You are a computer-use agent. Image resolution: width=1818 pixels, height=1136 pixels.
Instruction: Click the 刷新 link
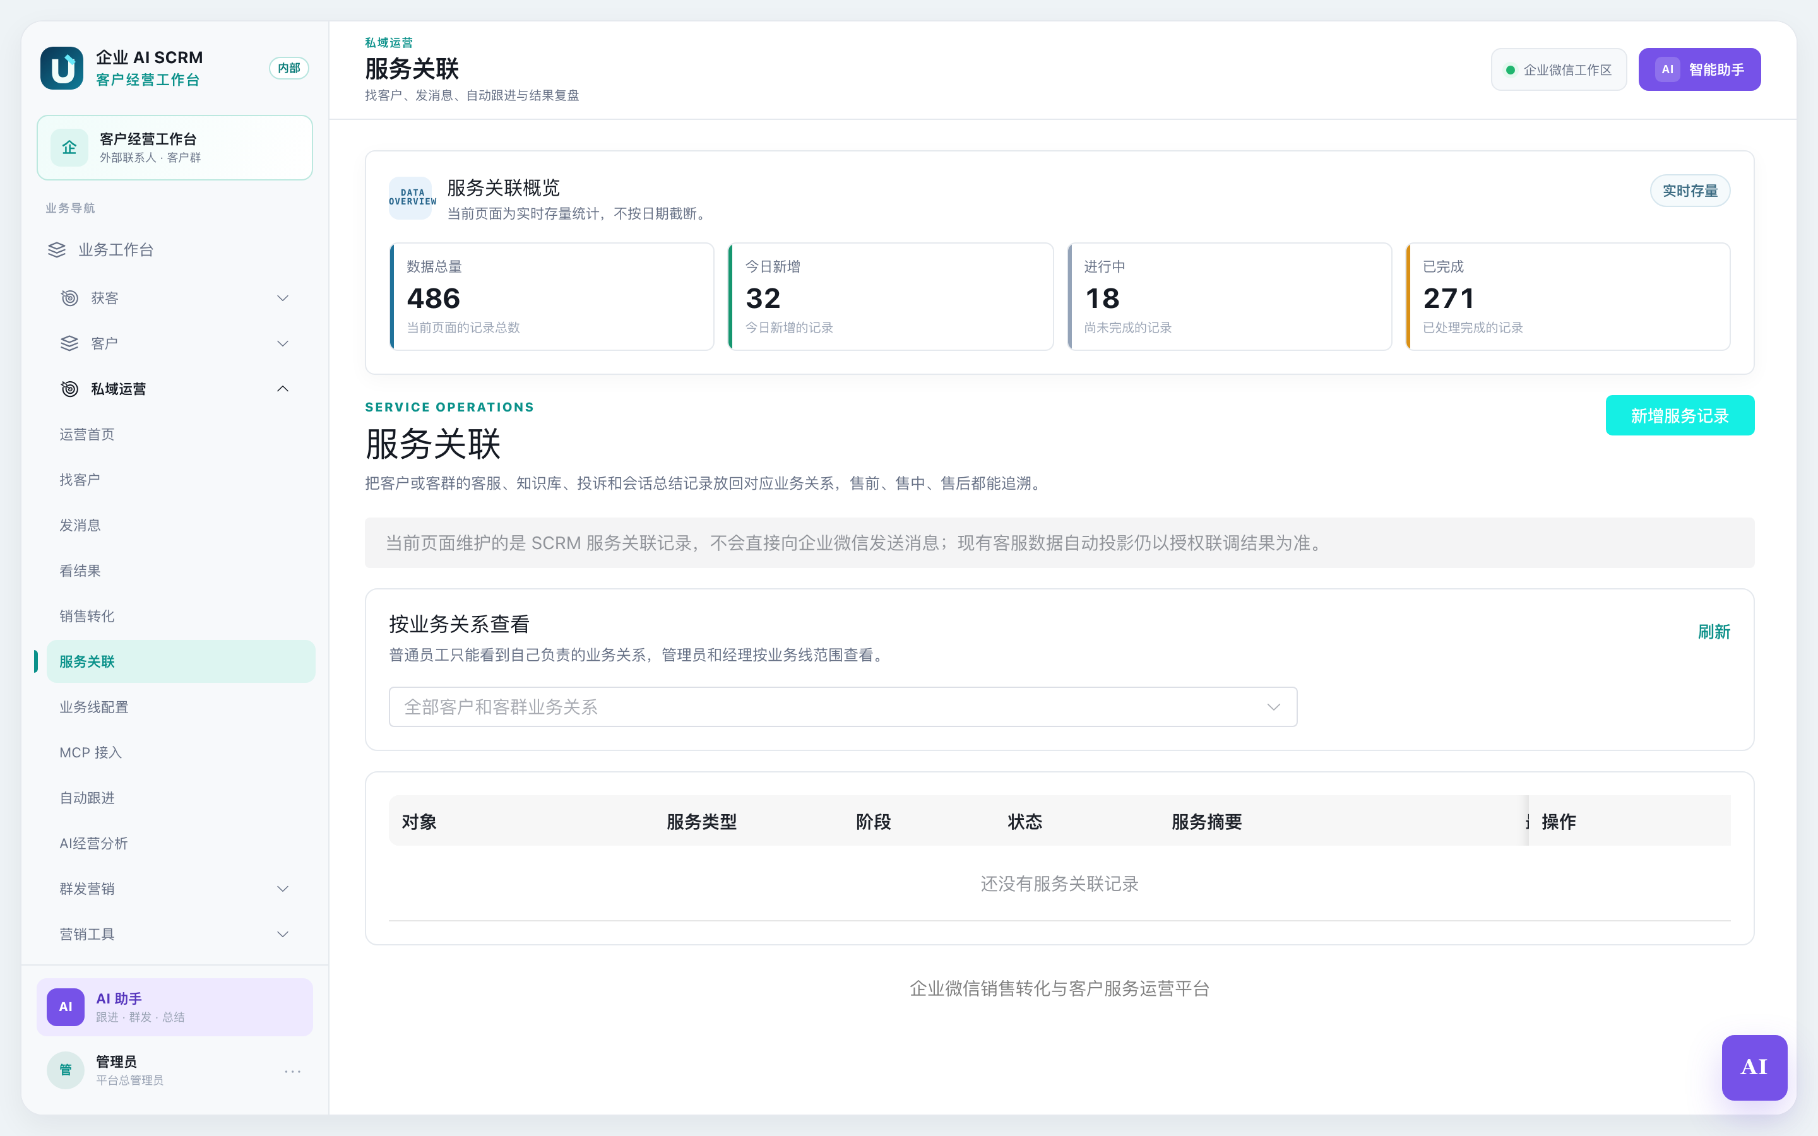pyautogui.click(x=1714, y=632)
